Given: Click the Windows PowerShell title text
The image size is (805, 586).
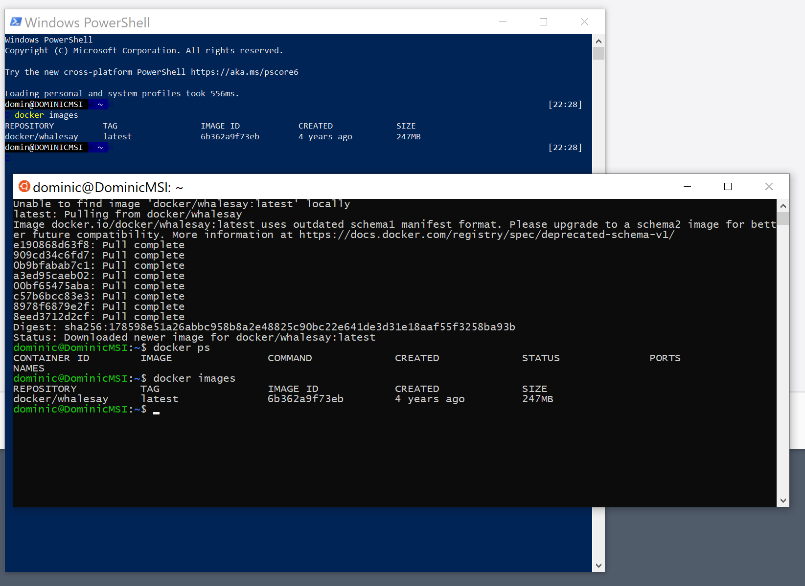Looking at the screenshot, I should coord(87,22).
